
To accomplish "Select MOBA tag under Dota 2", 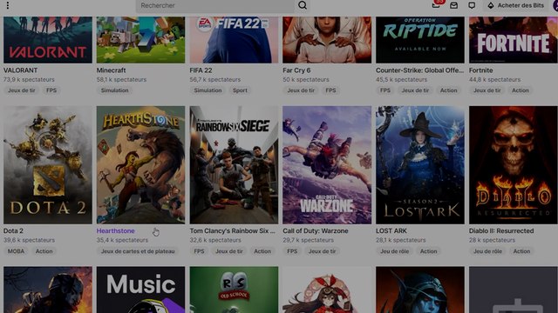I will pos(16,251).
